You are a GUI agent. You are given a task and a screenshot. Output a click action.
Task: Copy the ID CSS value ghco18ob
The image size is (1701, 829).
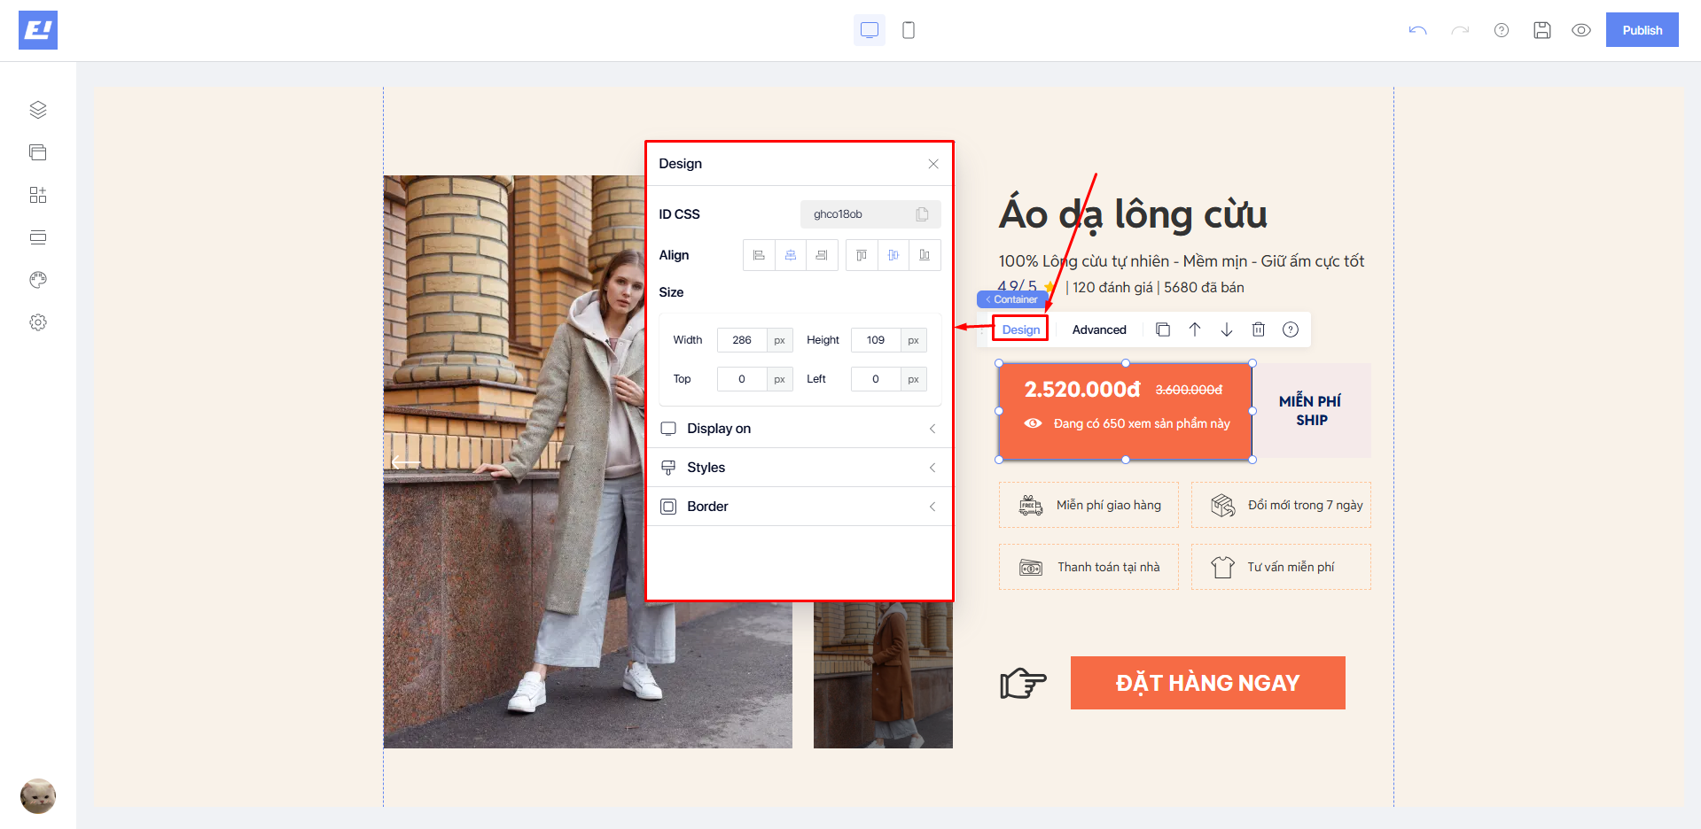pos(922,214)
